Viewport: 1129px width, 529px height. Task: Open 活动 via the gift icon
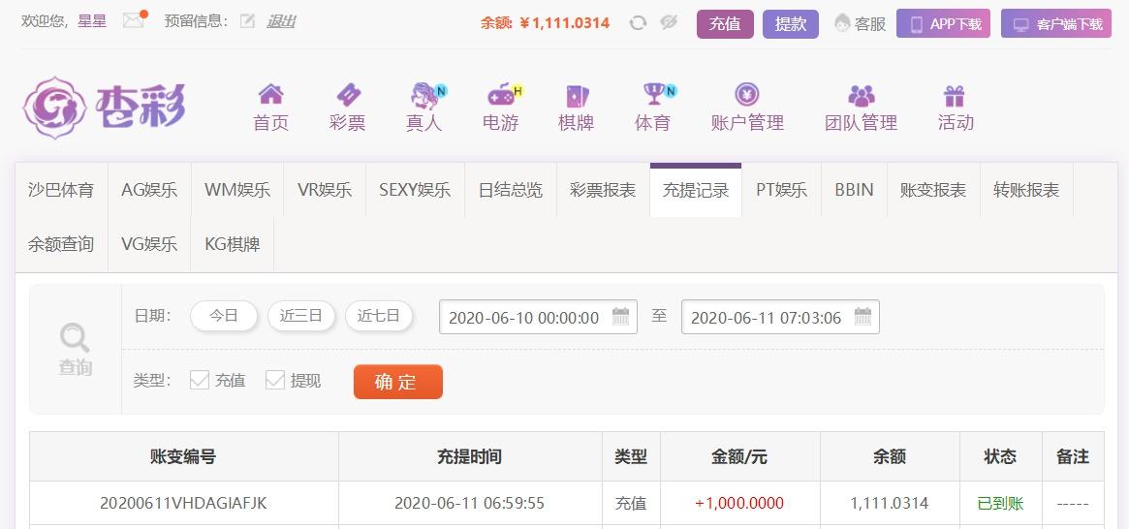[954, 95]
